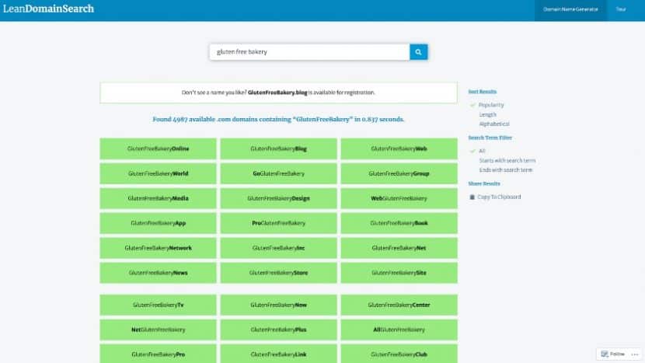Open the Tour tab

point(621,9)
